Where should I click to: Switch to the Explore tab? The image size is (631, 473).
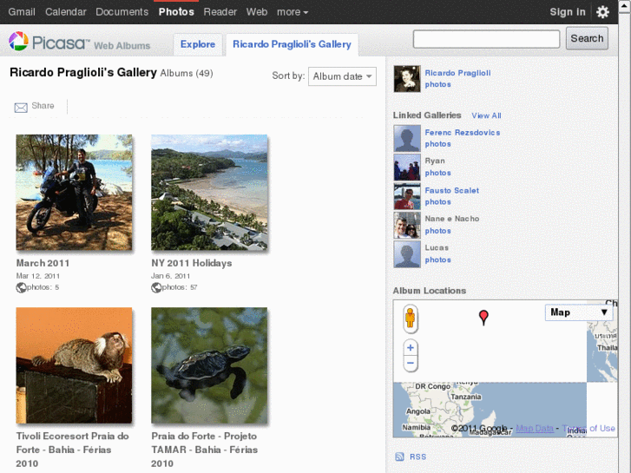198,44
